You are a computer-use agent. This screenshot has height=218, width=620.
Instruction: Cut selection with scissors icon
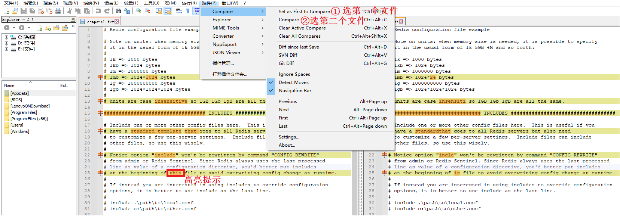pyautogui.click(x=70, y=11)
